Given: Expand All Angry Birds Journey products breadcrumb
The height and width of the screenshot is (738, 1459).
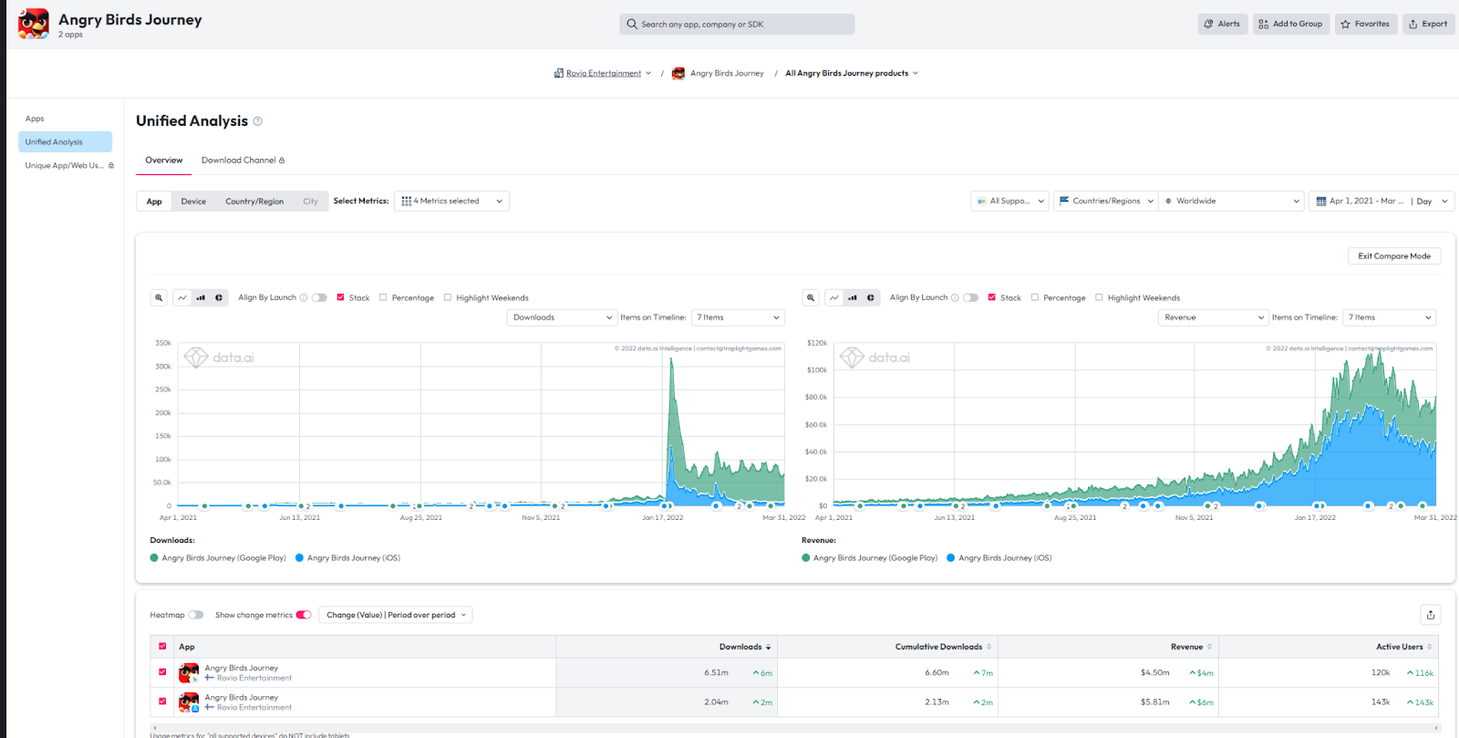Looking at the screenshot, I should tap(852, 73).
